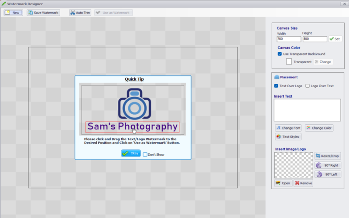Remove the inserted logo image

pos(303,183)
